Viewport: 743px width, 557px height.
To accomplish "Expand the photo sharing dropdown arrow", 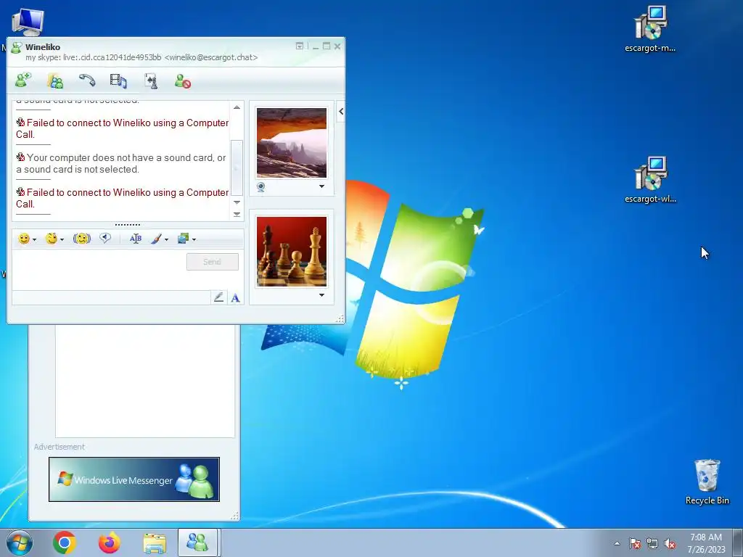I will [x=194, y=239].
